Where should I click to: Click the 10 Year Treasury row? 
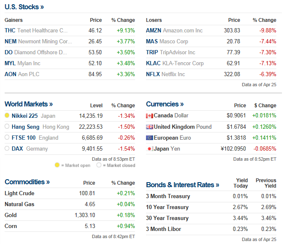pyautogui.click(x=167, y=207)
